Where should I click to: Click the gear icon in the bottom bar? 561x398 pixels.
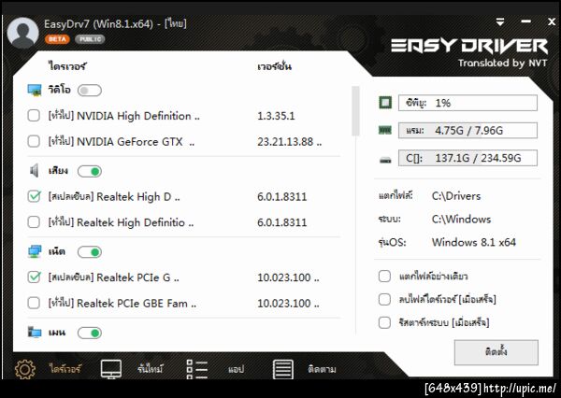tap(25, 369)
